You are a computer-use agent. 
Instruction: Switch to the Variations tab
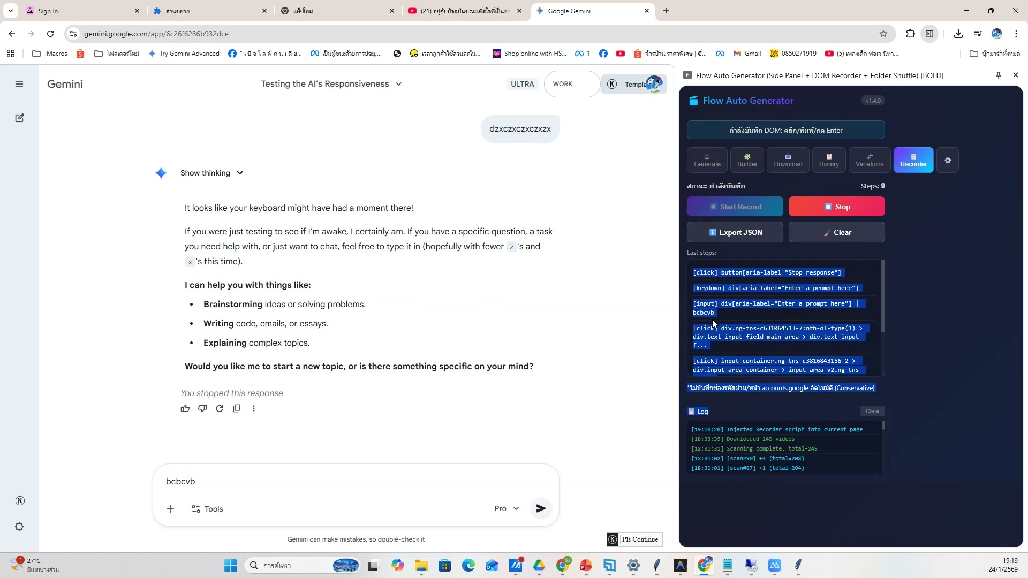pos(870,159)
